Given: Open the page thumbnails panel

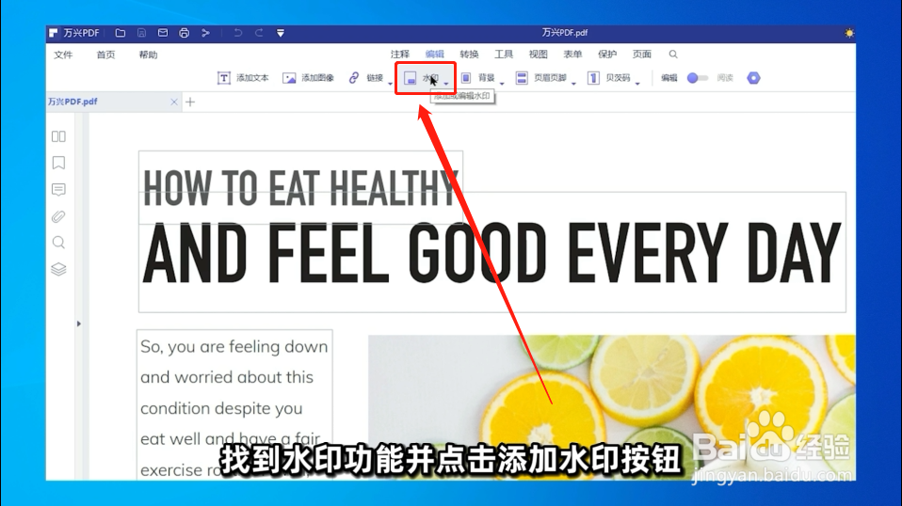Looking at the screenshot, I should coord(58,136).
